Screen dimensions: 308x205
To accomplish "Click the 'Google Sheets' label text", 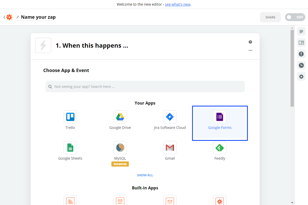I will click(x=70, y=158).
